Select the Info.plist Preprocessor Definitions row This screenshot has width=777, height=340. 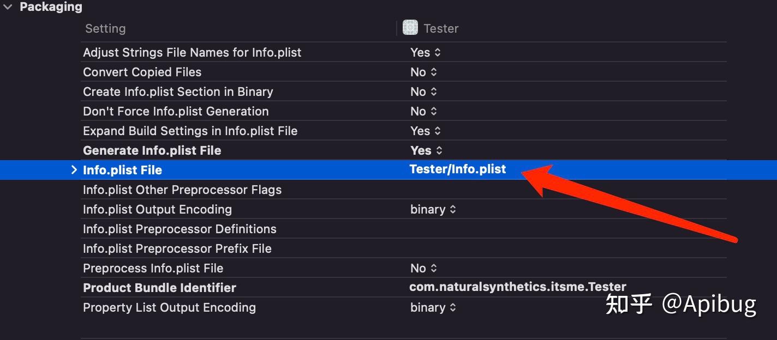pos(180,229)
